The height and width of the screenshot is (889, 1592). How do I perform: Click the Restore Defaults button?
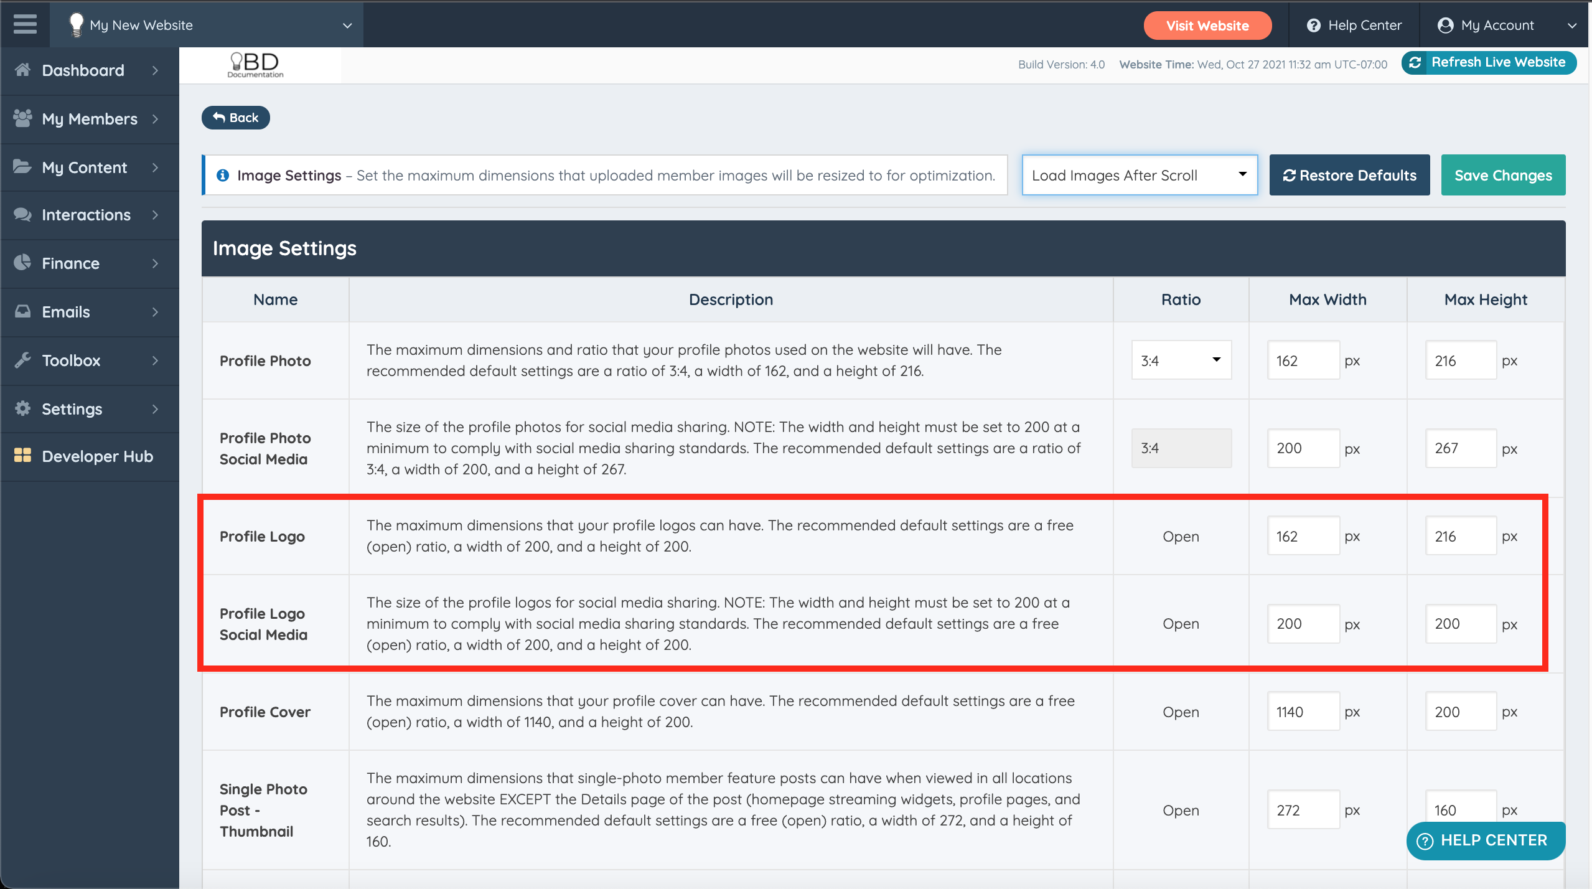tap(1349, 176)
